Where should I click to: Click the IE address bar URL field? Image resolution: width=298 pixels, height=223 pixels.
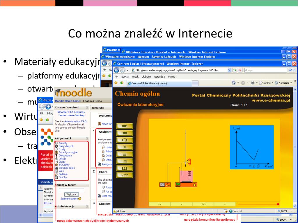pyautogui.click(x=181, y=70)
